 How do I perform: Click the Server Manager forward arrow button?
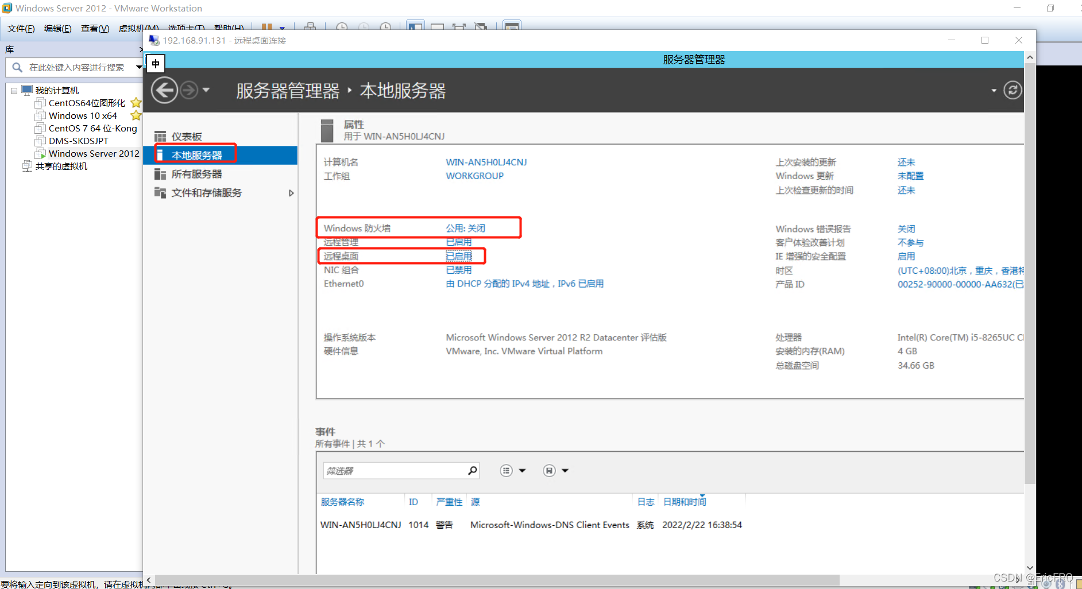pos(189,90)
